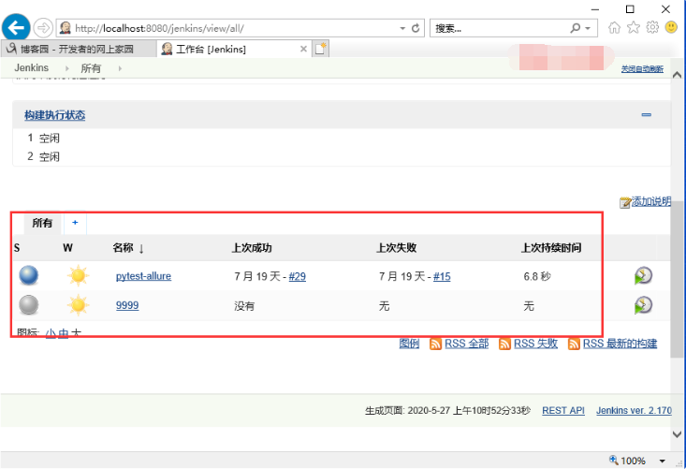Sort by the 上次失败 column header
Image resolution: width=686 pixels, height=469 pixels.
pos(397,248)
